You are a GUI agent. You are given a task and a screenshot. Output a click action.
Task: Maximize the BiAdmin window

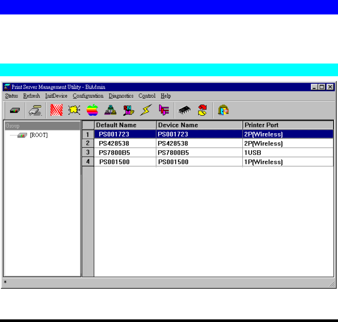(x=322, y=87)
